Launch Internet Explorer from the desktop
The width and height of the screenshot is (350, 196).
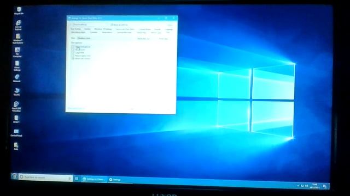[18, 25]
